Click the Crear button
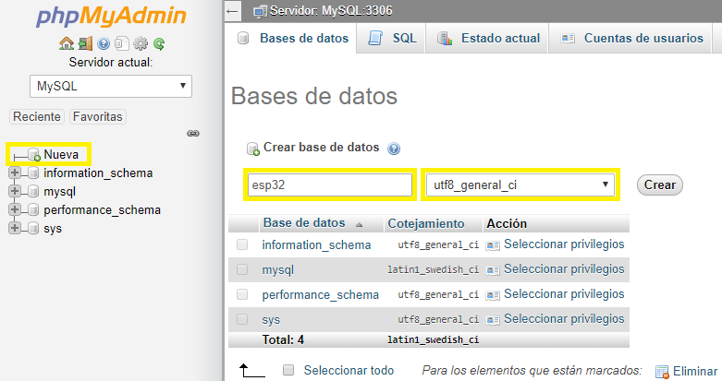This screenshot has height=381, width=722. click(659, 185)
